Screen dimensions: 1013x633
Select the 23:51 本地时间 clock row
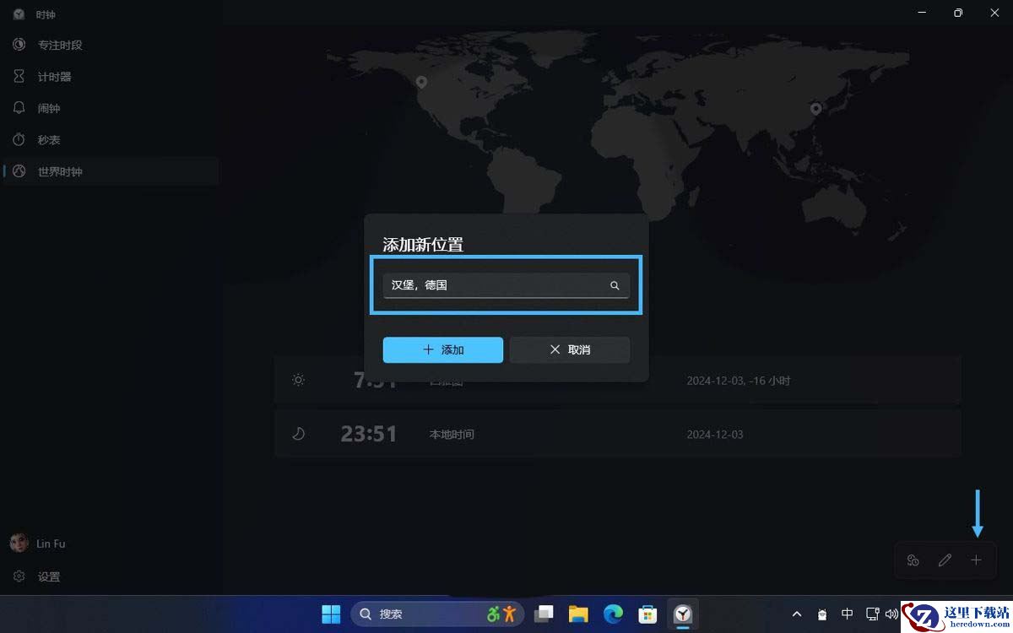click(x=618, y=434)
